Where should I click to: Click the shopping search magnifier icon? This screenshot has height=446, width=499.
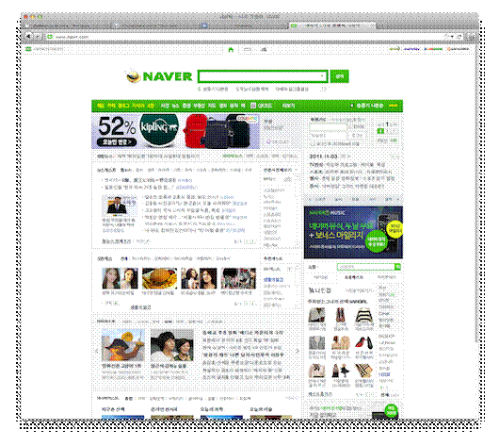(397, 267)
